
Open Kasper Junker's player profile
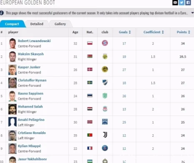tap(29, 67)
